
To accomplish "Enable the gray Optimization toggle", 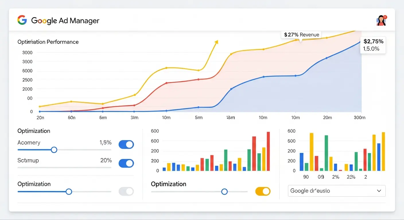I will point(126,191).
